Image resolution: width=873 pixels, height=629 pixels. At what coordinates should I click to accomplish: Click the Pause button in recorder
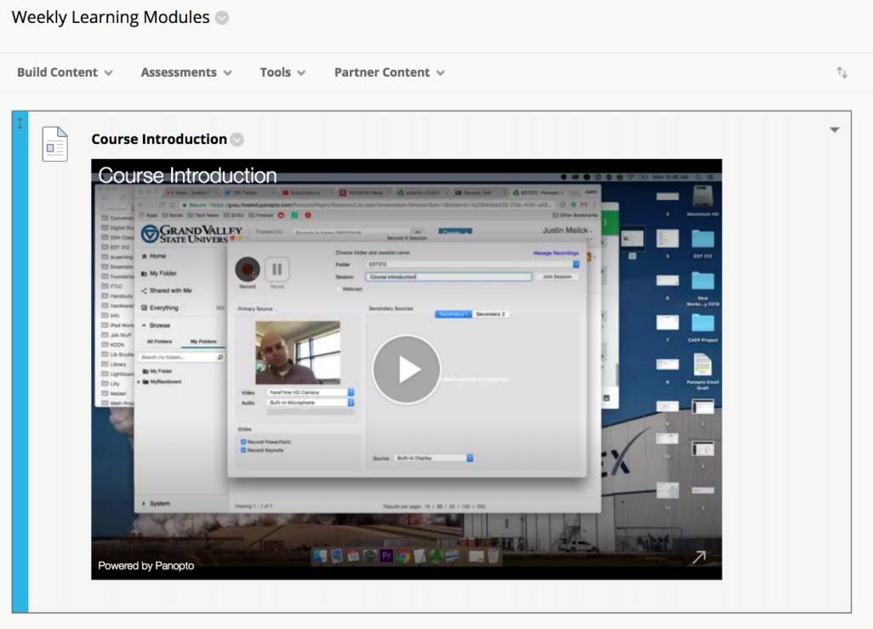pos(277,271)
